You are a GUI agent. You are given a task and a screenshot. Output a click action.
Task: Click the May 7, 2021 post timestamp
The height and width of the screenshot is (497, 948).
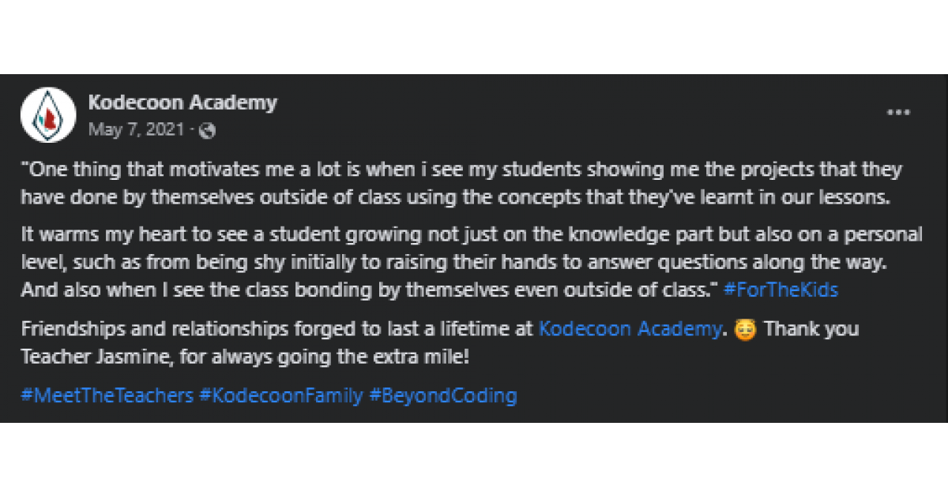click(x=136, y=129)
